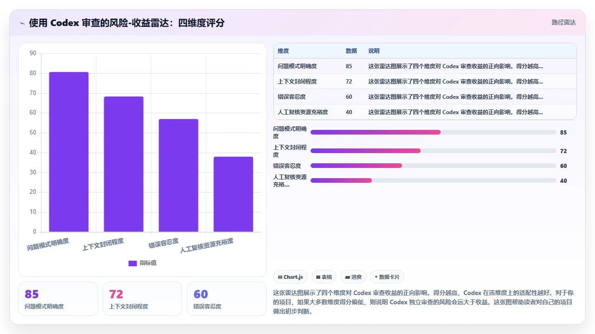This screenshot has height=334, width=595.
Task: Click the 错误容忍度 progress bar
Action: 433,166
